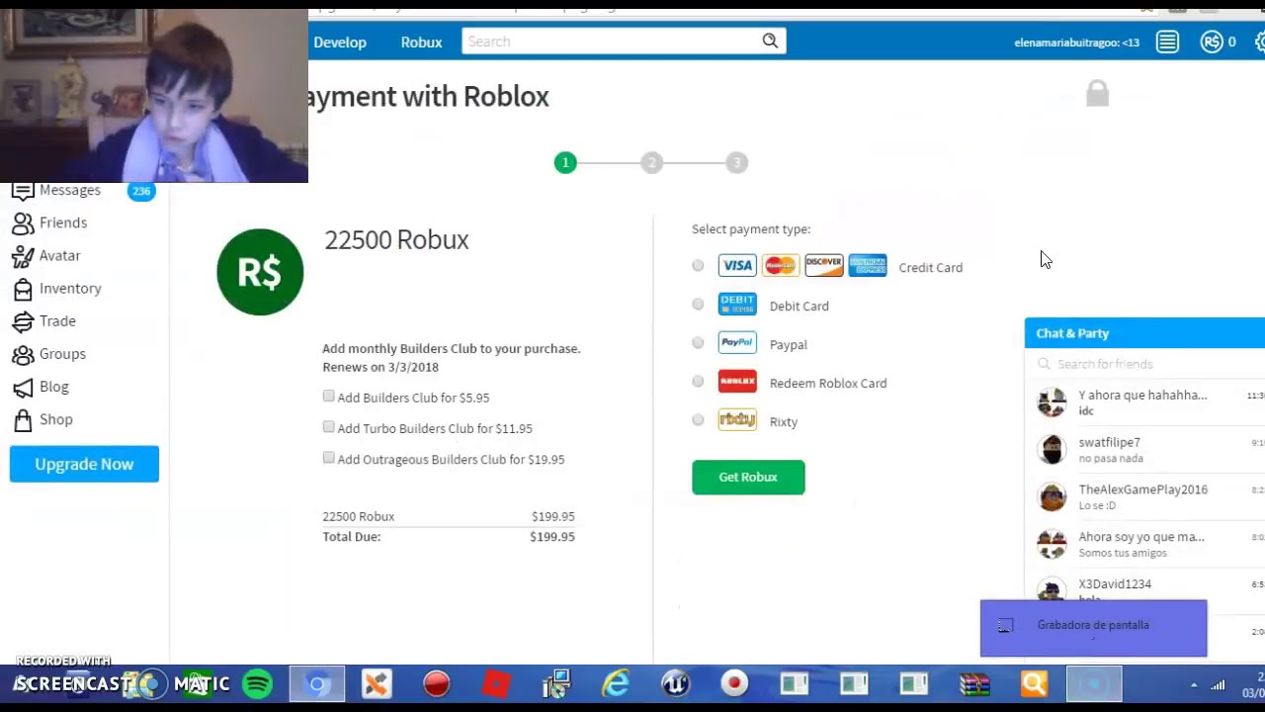
Task: Open the Avatar link in sidebar
Action: point(60,255)
